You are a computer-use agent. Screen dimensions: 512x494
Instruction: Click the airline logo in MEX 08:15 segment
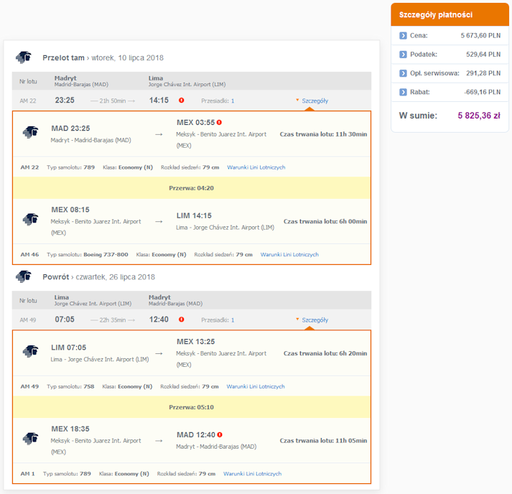point(30,220)
